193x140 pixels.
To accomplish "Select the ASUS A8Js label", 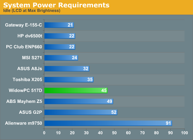I will click(x=30, y=69).
